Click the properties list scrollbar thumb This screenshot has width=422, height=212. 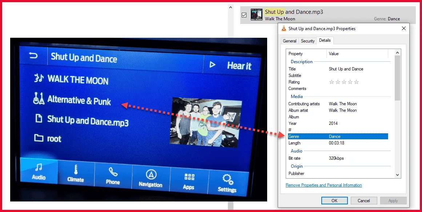click(398, 78)
